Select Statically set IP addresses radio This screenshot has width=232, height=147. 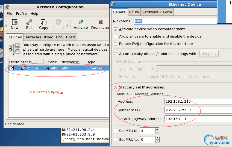click(116, 87)
